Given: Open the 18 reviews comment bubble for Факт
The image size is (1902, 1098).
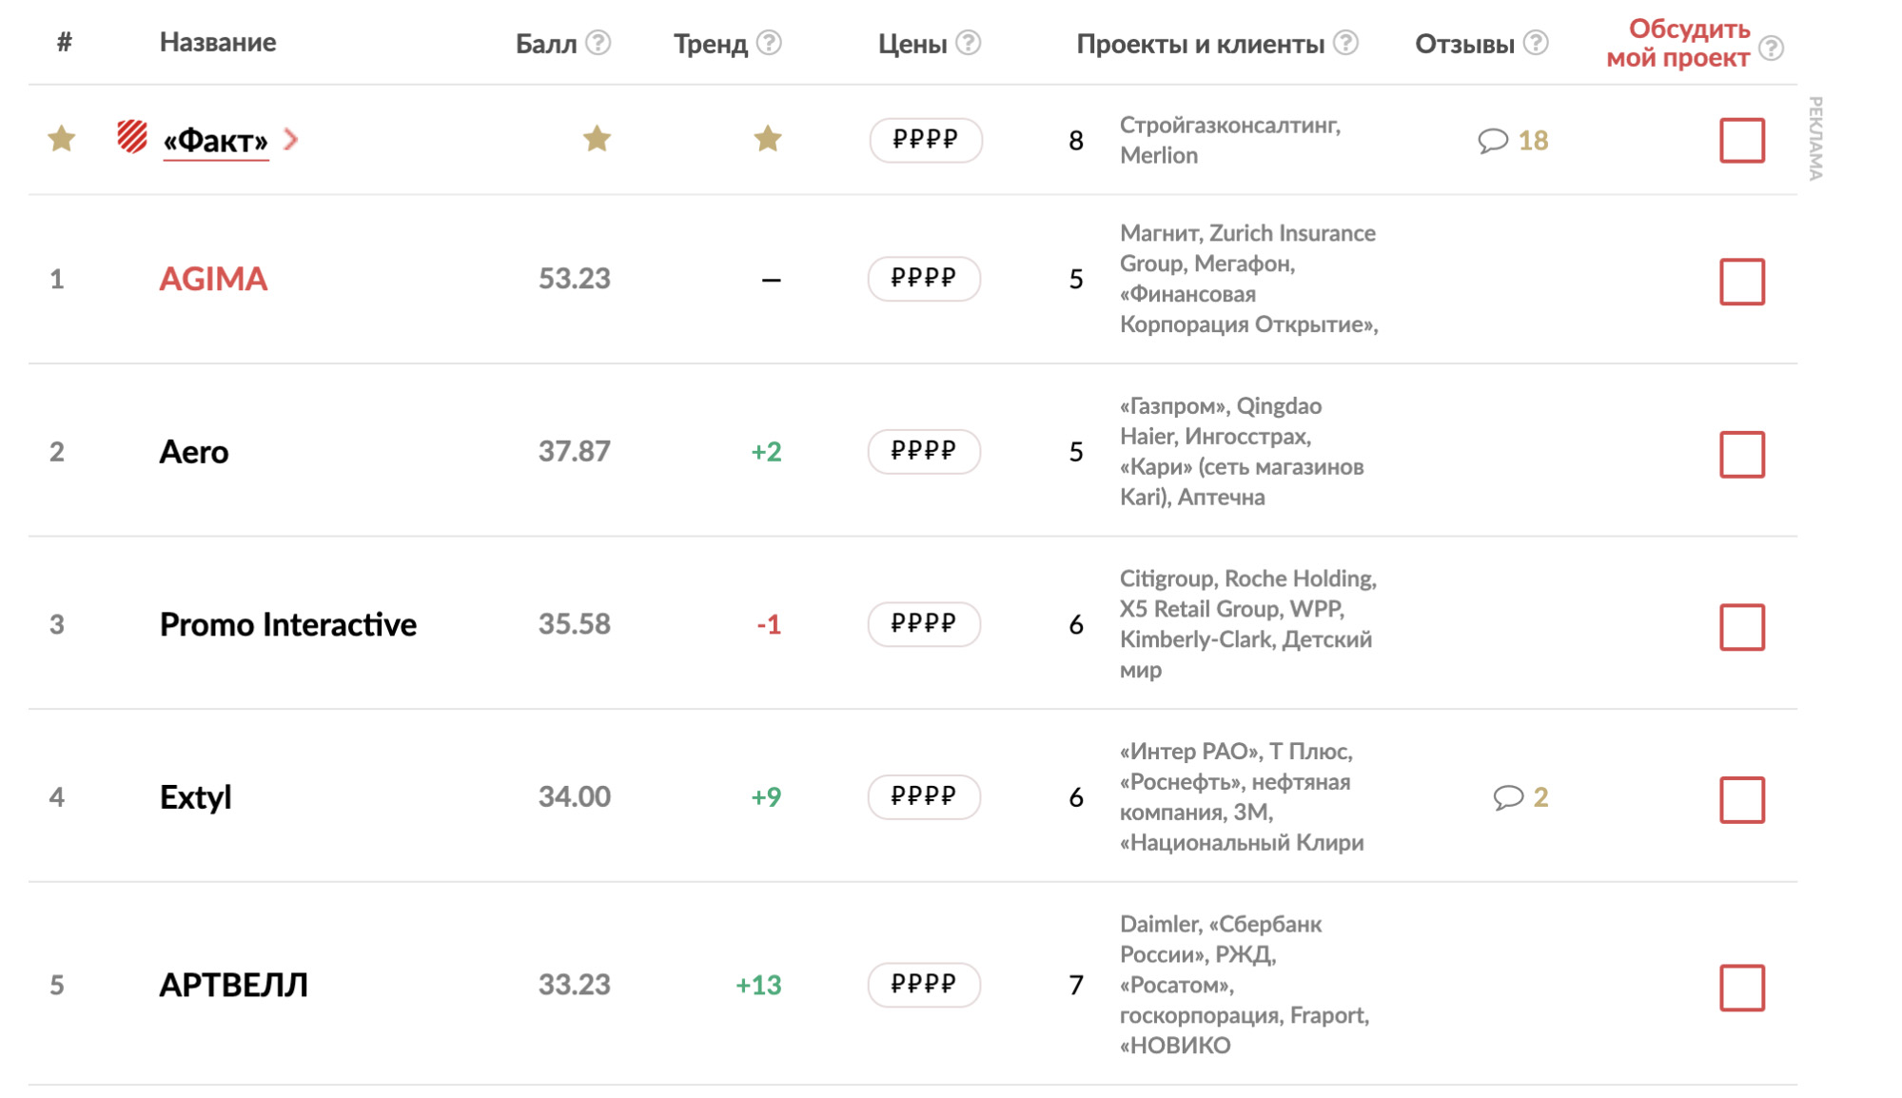Looking at the screenshot, I should [x=1493, y=141].
